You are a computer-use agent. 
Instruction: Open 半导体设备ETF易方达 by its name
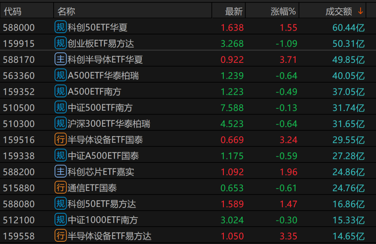pos(109,236)
